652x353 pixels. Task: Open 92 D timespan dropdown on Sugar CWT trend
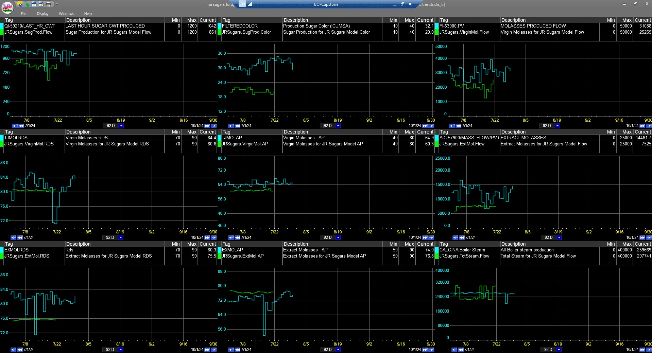coord(121,126)
